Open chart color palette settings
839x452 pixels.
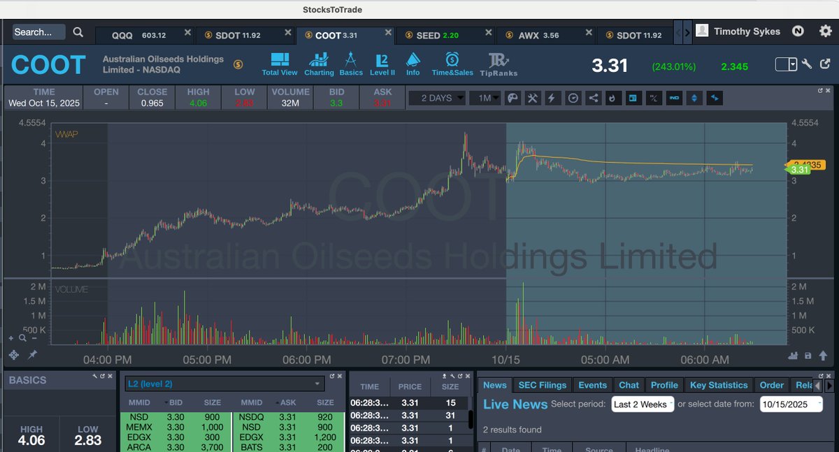coord(512,99)
